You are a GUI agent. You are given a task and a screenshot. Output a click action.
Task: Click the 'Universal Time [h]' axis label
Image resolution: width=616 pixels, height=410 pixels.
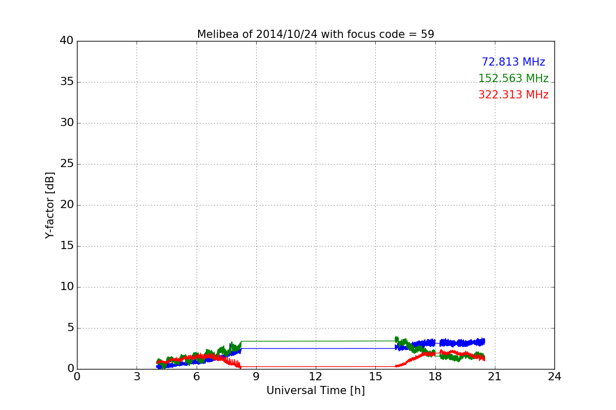click(316, 391)
